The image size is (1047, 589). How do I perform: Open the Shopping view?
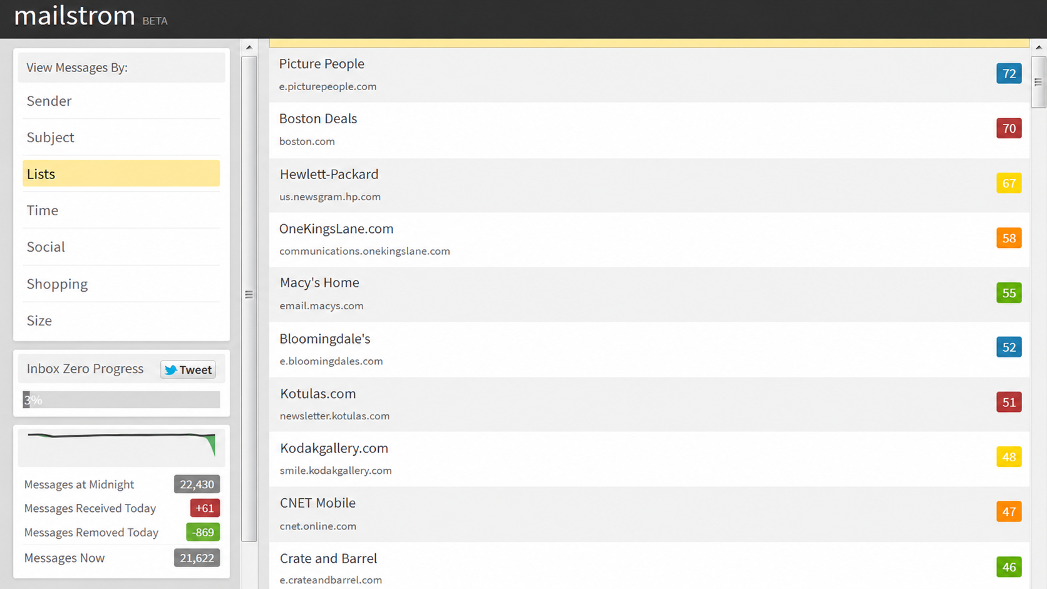point(121,284)
